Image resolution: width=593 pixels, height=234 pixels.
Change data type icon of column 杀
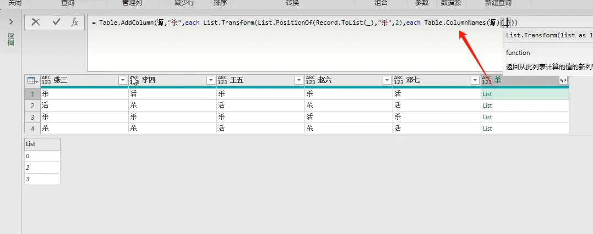(x=487, y=80)
